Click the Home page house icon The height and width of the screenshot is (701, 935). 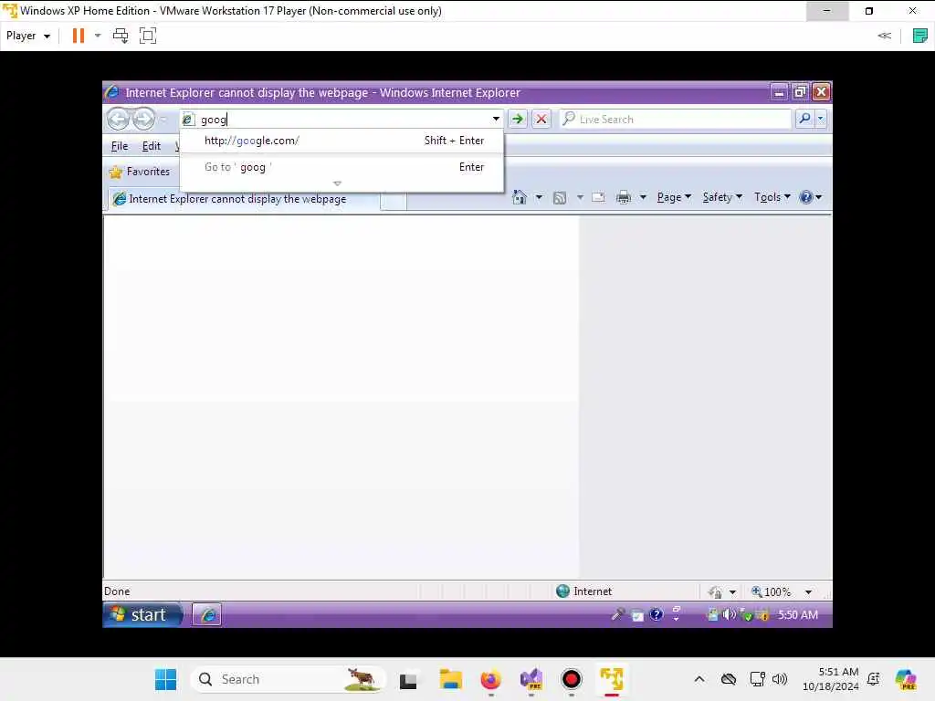click(520, 197)
